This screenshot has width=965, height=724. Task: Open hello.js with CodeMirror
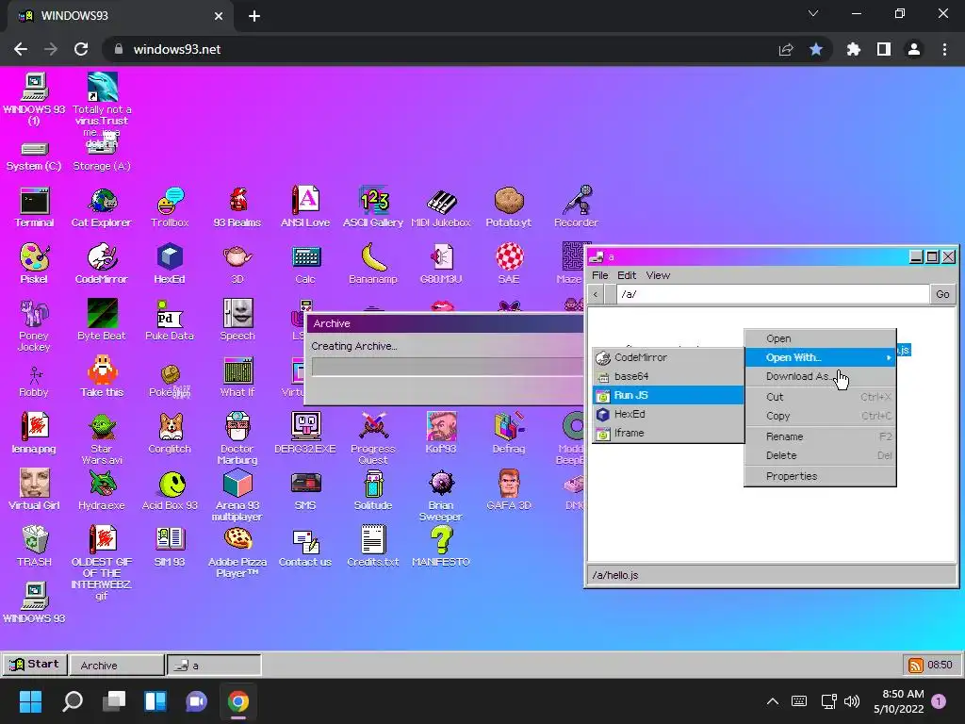coord(668,357)
